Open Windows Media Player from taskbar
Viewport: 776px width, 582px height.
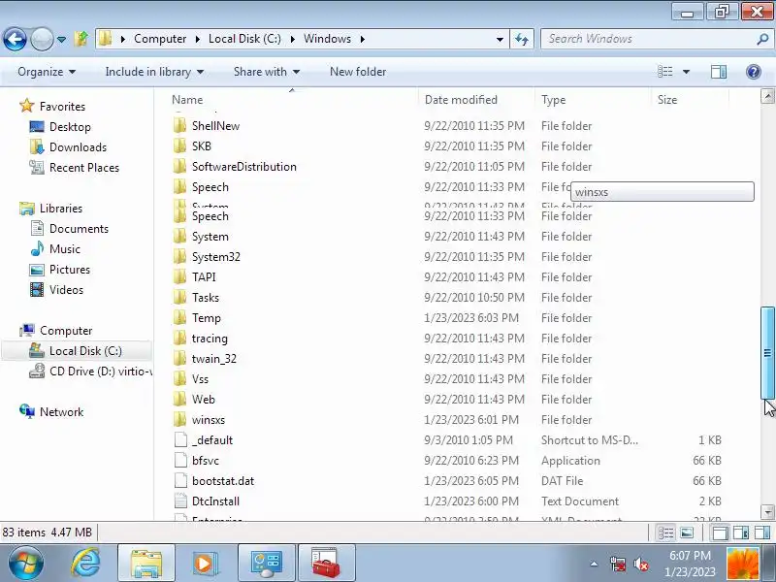205,563
